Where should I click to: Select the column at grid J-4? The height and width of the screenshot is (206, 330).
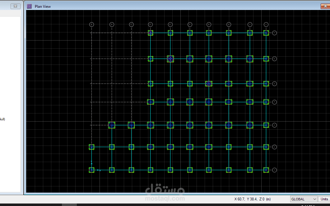[x=266, y=102]
